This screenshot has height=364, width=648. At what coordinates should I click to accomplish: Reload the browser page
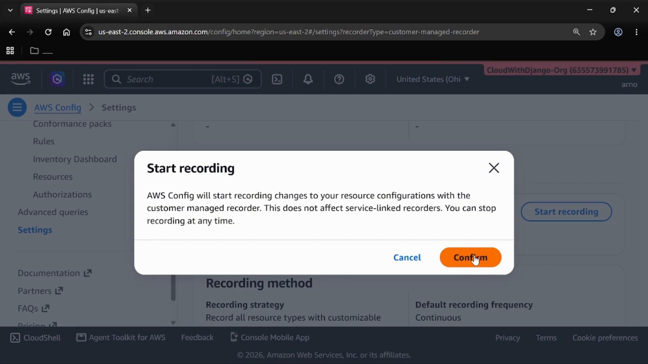pyautogui.click(x=48, y=32)
